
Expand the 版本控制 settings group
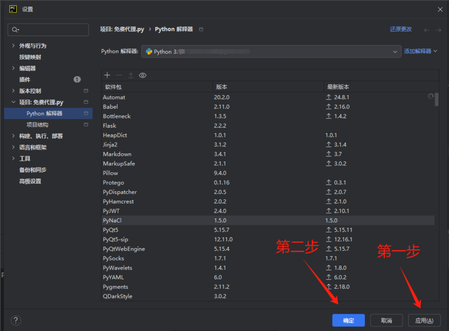pyautogui.click(x=13, y=91)
